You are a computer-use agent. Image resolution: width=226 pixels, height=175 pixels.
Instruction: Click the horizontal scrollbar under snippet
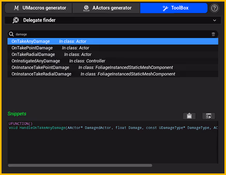80,165
